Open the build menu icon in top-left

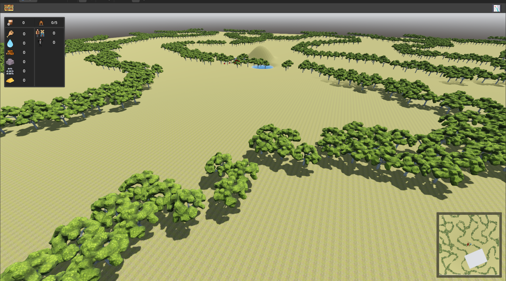pyautogui.click(x=9, y=8)
